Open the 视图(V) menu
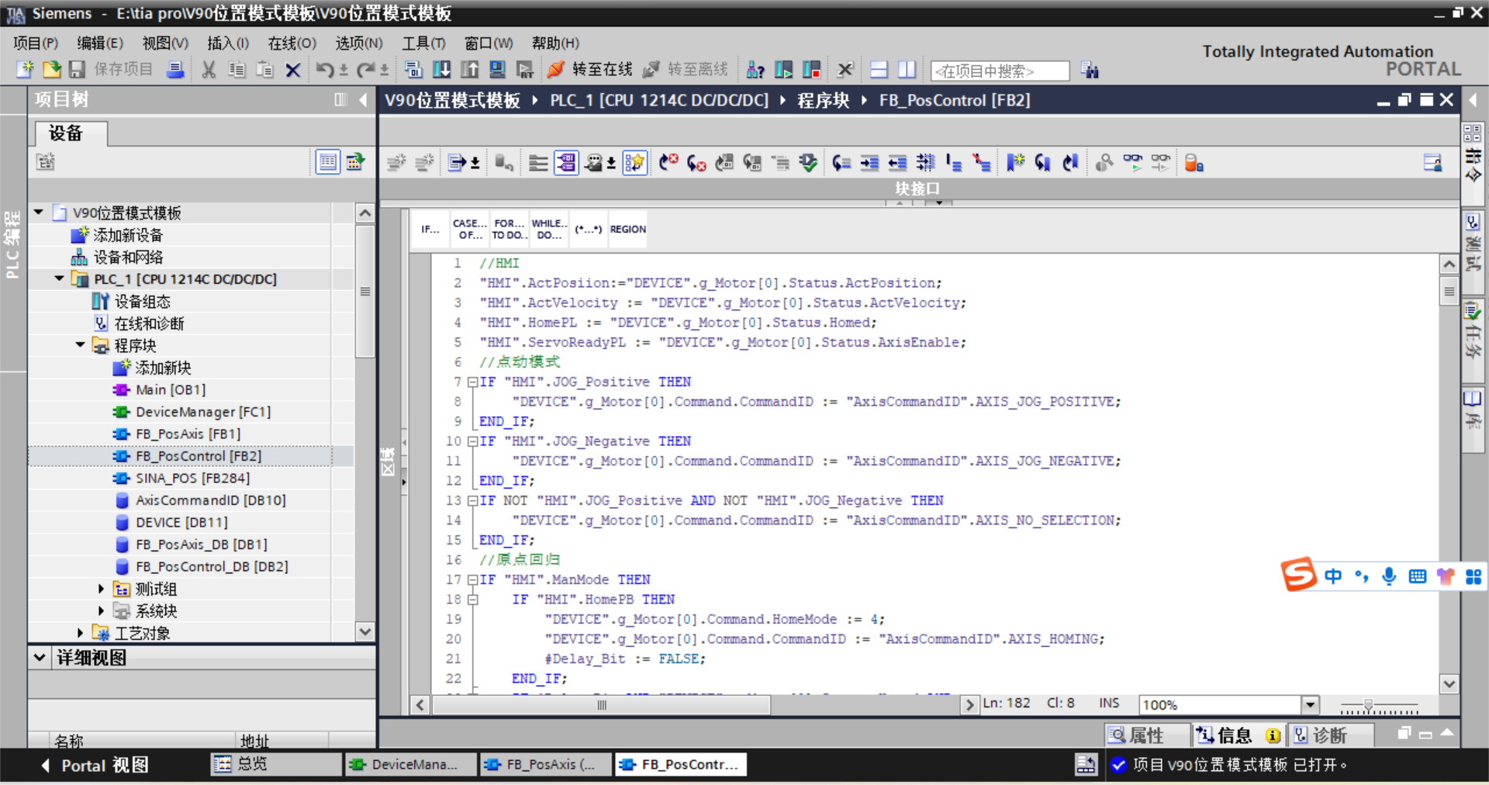The image size is (1489, 785). click(x=165, y=43)
